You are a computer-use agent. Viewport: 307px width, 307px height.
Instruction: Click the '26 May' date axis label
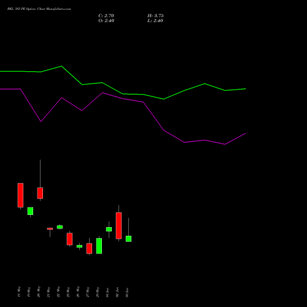click(x=78, y=292)
